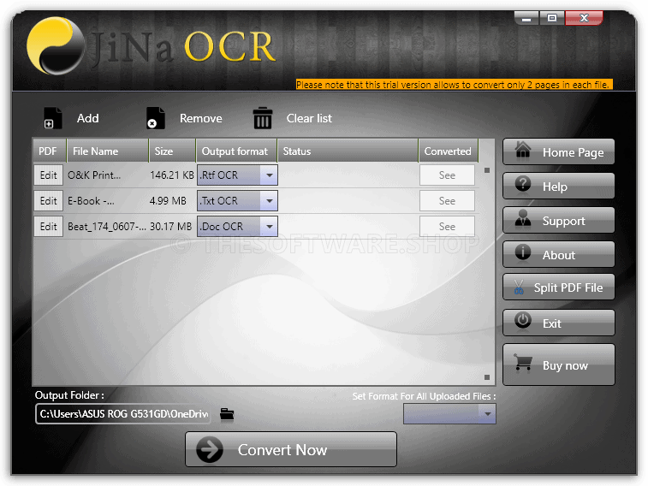Click the Converted column header
Screen dimensions: 648x486
pyautogui.click(x=448, y=151)
